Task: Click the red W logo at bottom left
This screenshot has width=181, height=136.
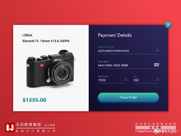Action: pyautogui.click(x=10, y=127)
